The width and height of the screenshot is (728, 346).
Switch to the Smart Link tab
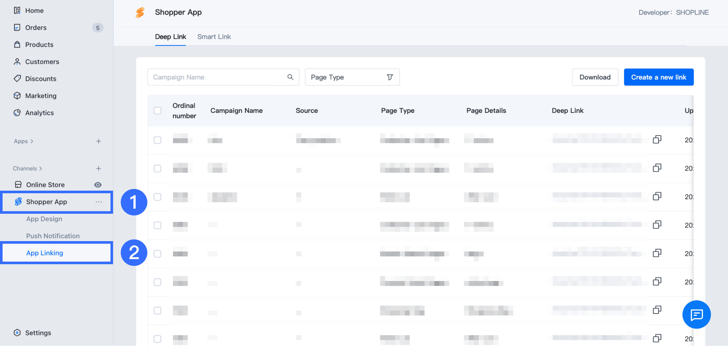click(x=214, y=37)
